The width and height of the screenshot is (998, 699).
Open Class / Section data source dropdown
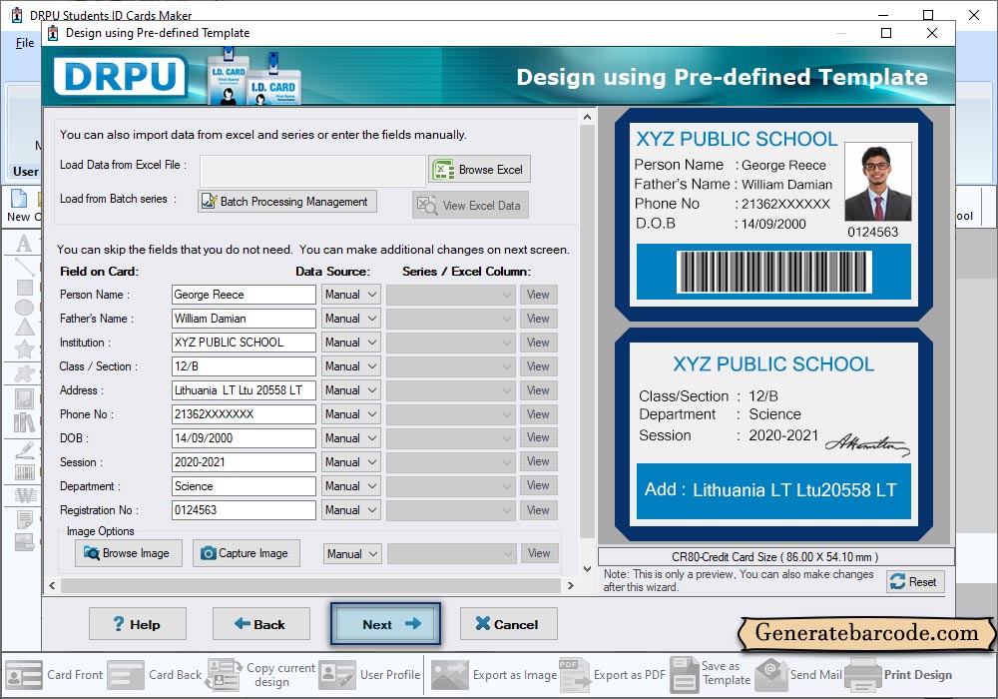pyautogui.click(x=350, y=366)
